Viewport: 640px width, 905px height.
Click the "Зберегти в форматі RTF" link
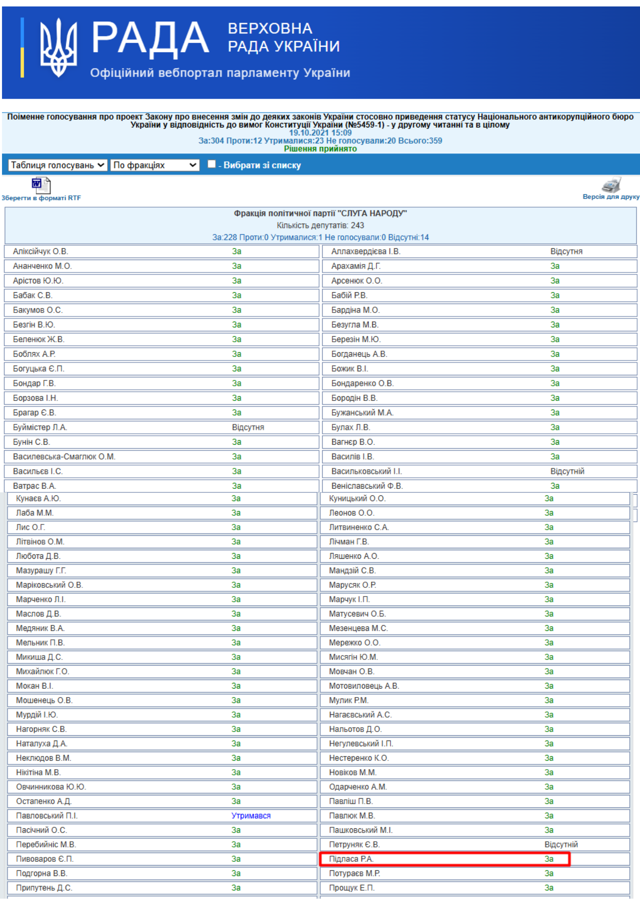(x=41, y=198)
